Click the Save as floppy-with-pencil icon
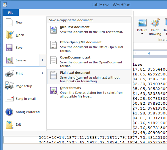The height and width of the screenshot is (150, 167). [x=9, y=61]
